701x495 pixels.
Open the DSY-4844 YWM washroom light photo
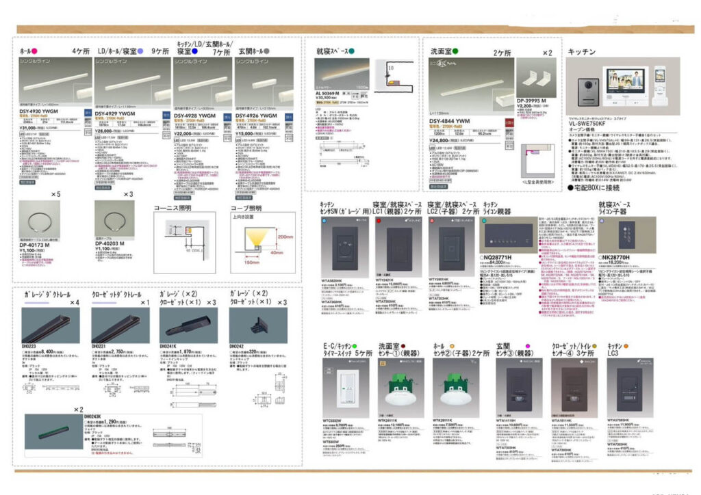coord(471,87)
